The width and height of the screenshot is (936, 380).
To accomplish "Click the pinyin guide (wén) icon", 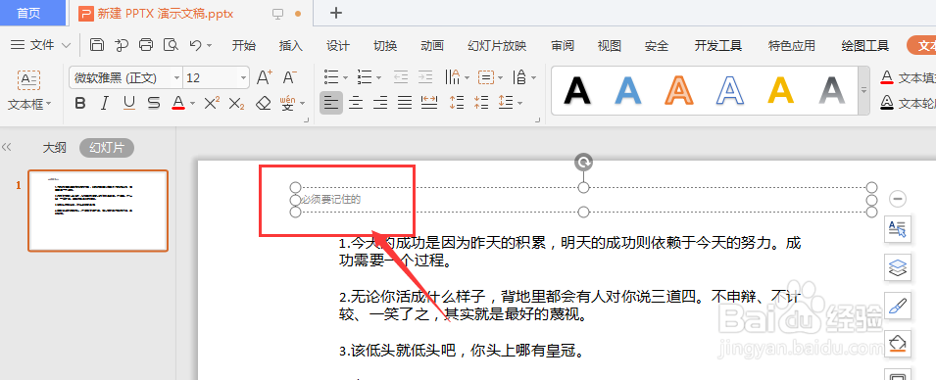I will click(x=288, y=103).
